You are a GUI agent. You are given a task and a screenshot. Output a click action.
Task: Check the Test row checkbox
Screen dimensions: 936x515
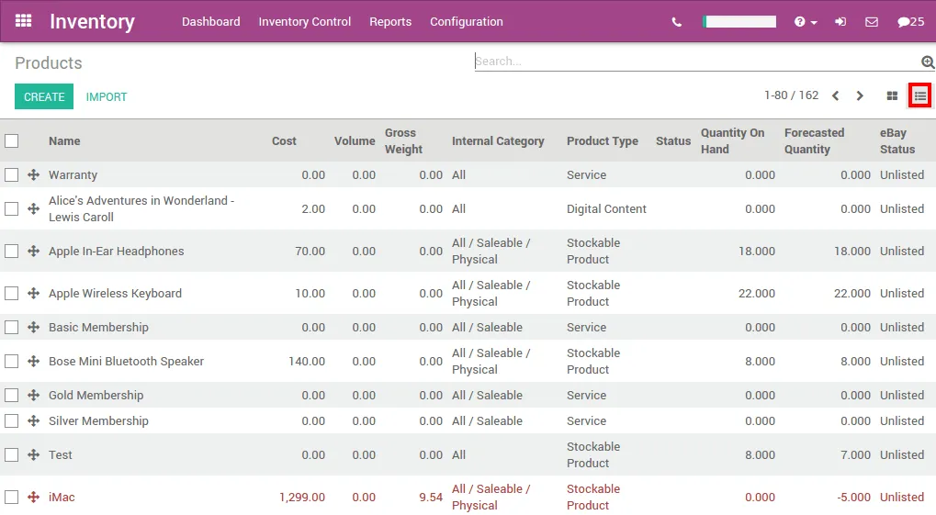11,455
